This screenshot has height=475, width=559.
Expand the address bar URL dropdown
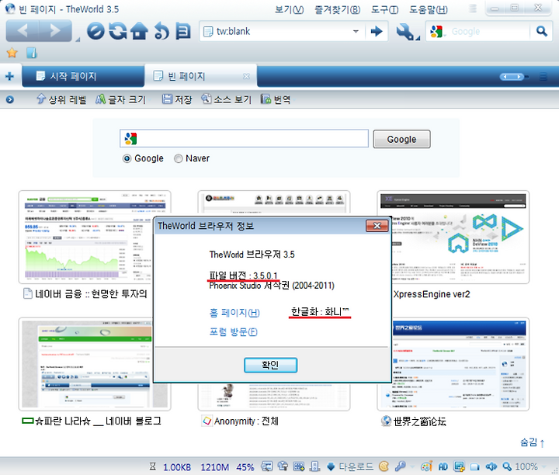(356, 31)
